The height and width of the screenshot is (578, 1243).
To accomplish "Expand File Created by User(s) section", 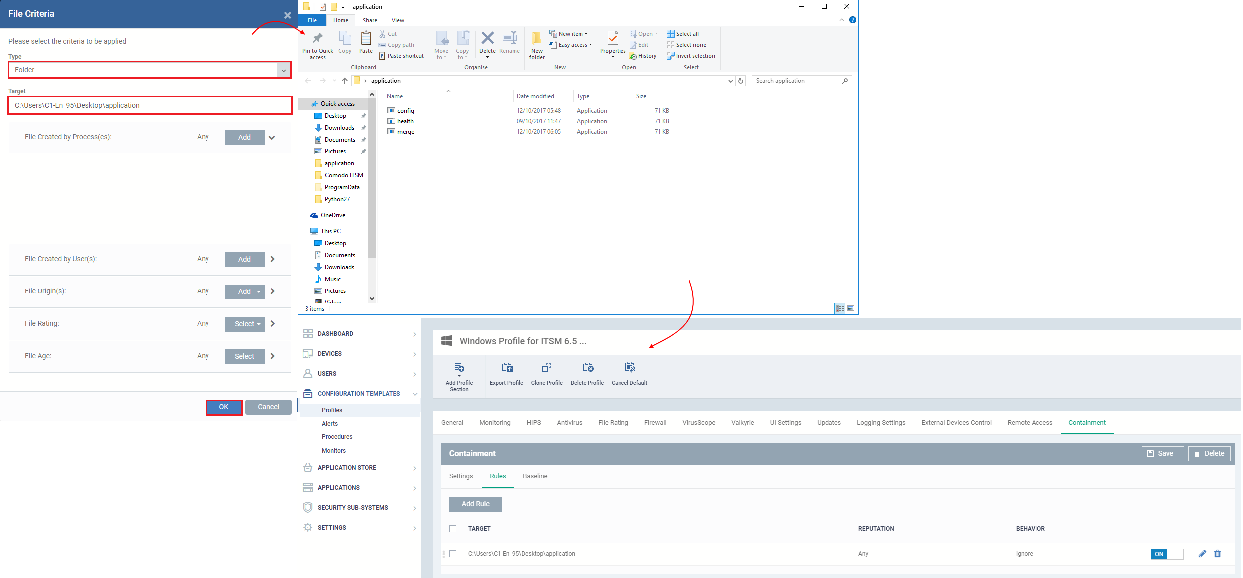I will click(x=273, y=259).
